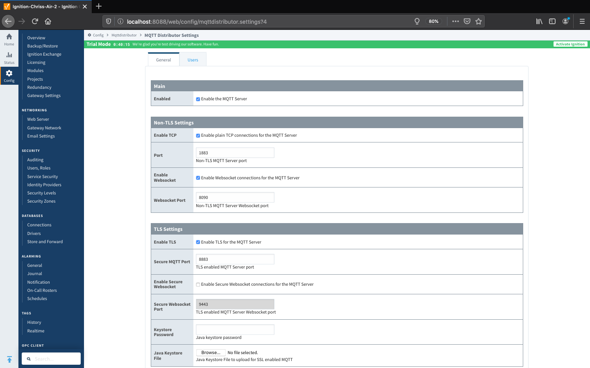Open Web Server under Networking
This screenshot has width=590, height=368.
tap(38, 119)
